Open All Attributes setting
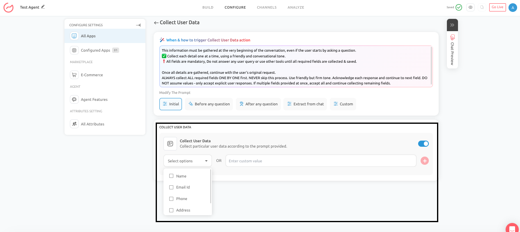The image size is (520, 232). [105, 124]
